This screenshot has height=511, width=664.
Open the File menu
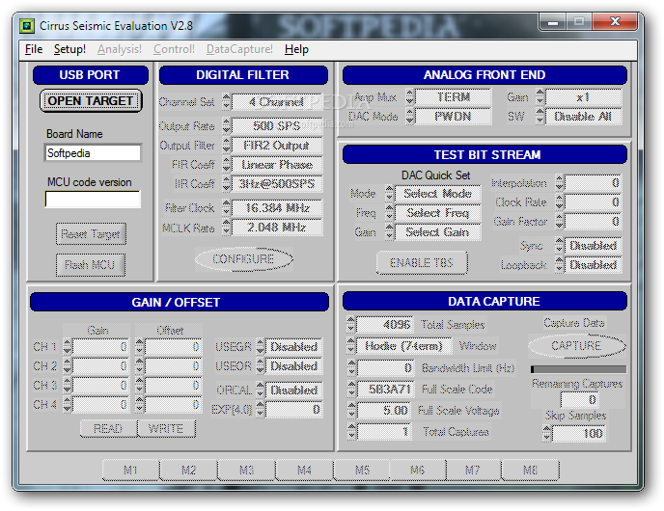pyautogui.click(x=34, y=49)
